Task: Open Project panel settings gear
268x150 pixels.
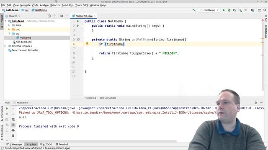Action: (x=62, y=16)
